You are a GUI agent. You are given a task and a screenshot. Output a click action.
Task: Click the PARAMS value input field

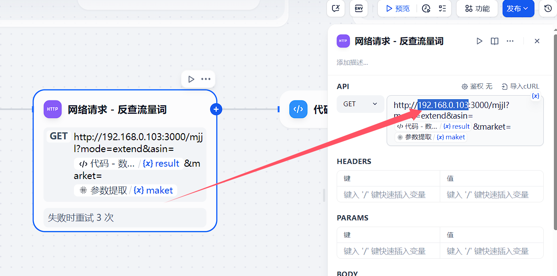tap(492, 251)
